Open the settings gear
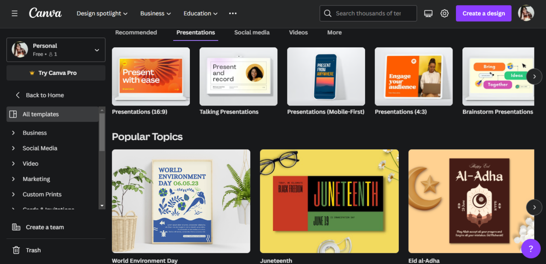The height and width of the screenshot is (264, 546). tap(444, 13)
